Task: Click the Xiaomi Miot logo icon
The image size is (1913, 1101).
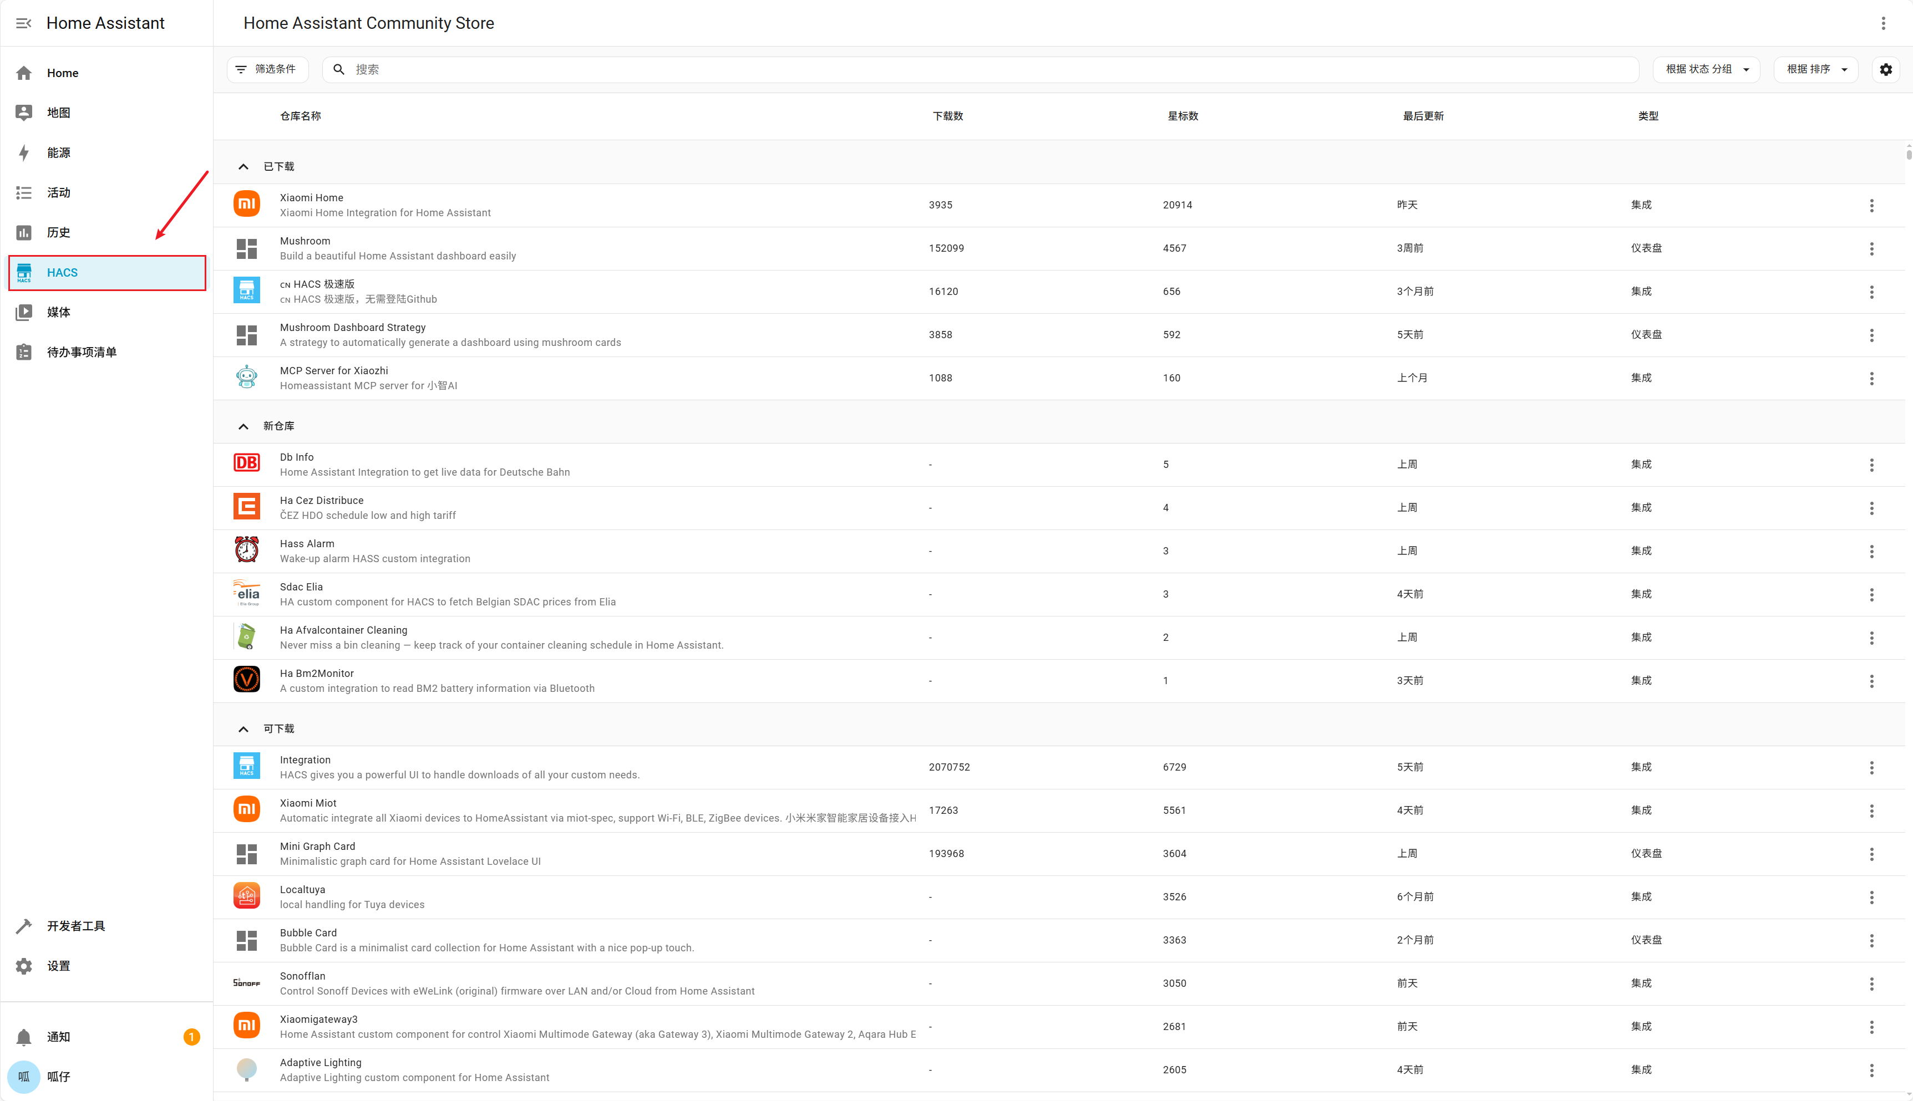Action: pyautogui.click(x=247, y=810)
